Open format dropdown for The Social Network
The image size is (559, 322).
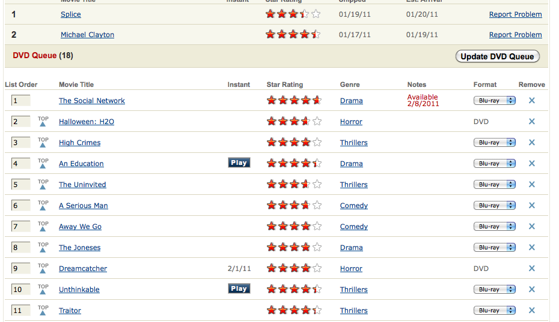point(495,101)
